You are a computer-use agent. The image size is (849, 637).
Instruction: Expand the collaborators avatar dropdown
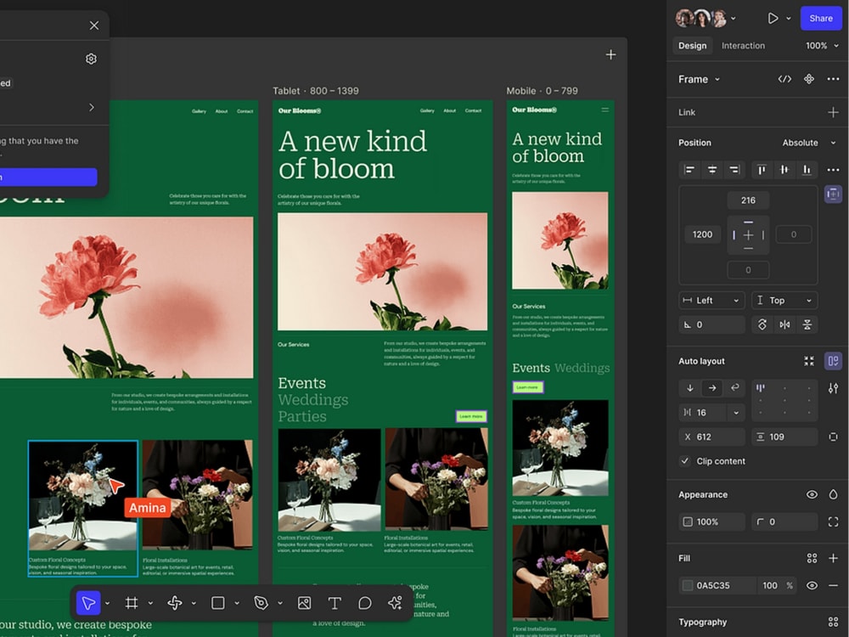pyautogui.click(x=734, y=19)
